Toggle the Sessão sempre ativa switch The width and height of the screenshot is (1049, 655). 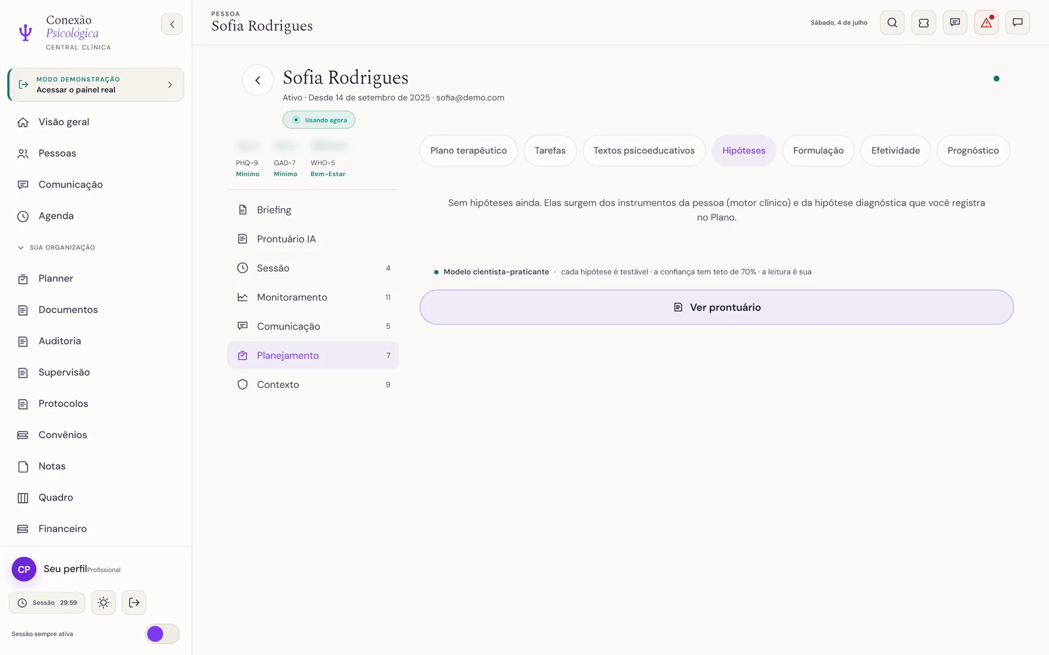click(162, 634)
